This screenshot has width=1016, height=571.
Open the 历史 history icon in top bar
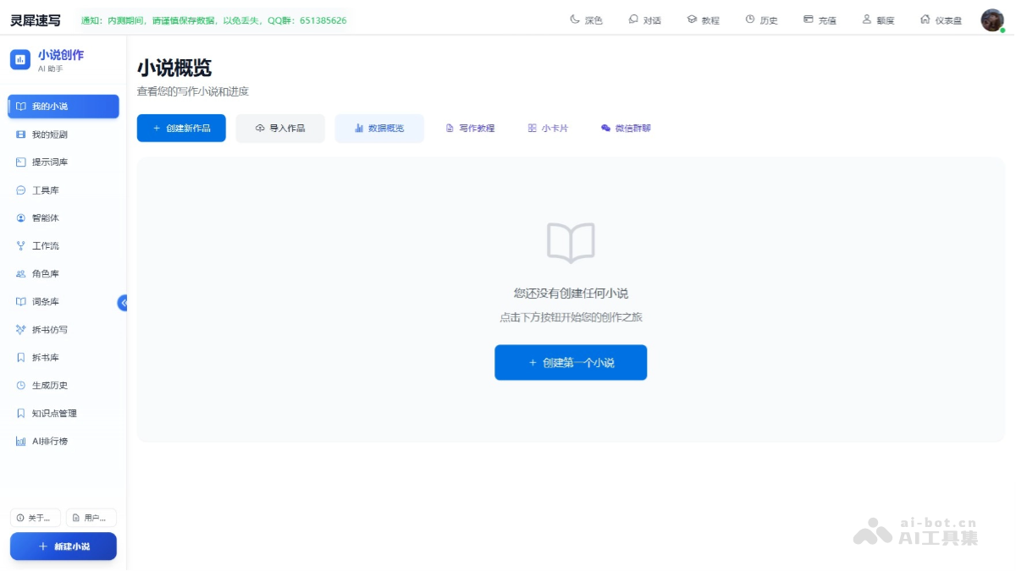point(761,19)
